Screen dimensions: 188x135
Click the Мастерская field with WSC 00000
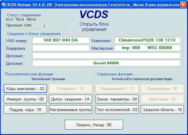147,48
